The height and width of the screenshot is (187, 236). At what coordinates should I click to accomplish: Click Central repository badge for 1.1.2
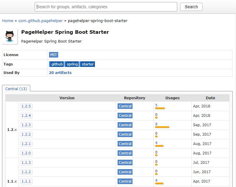[125, 172]
